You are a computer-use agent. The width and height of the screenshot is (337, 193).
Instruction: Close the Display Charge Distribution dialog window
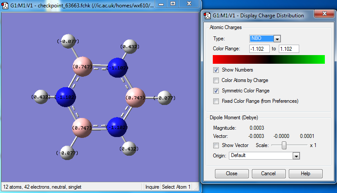point(324,14)
